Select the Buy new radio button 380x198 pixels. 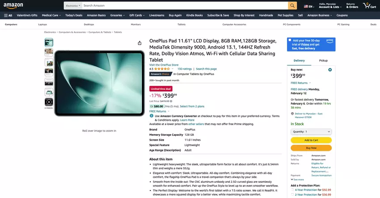point(330,70)
